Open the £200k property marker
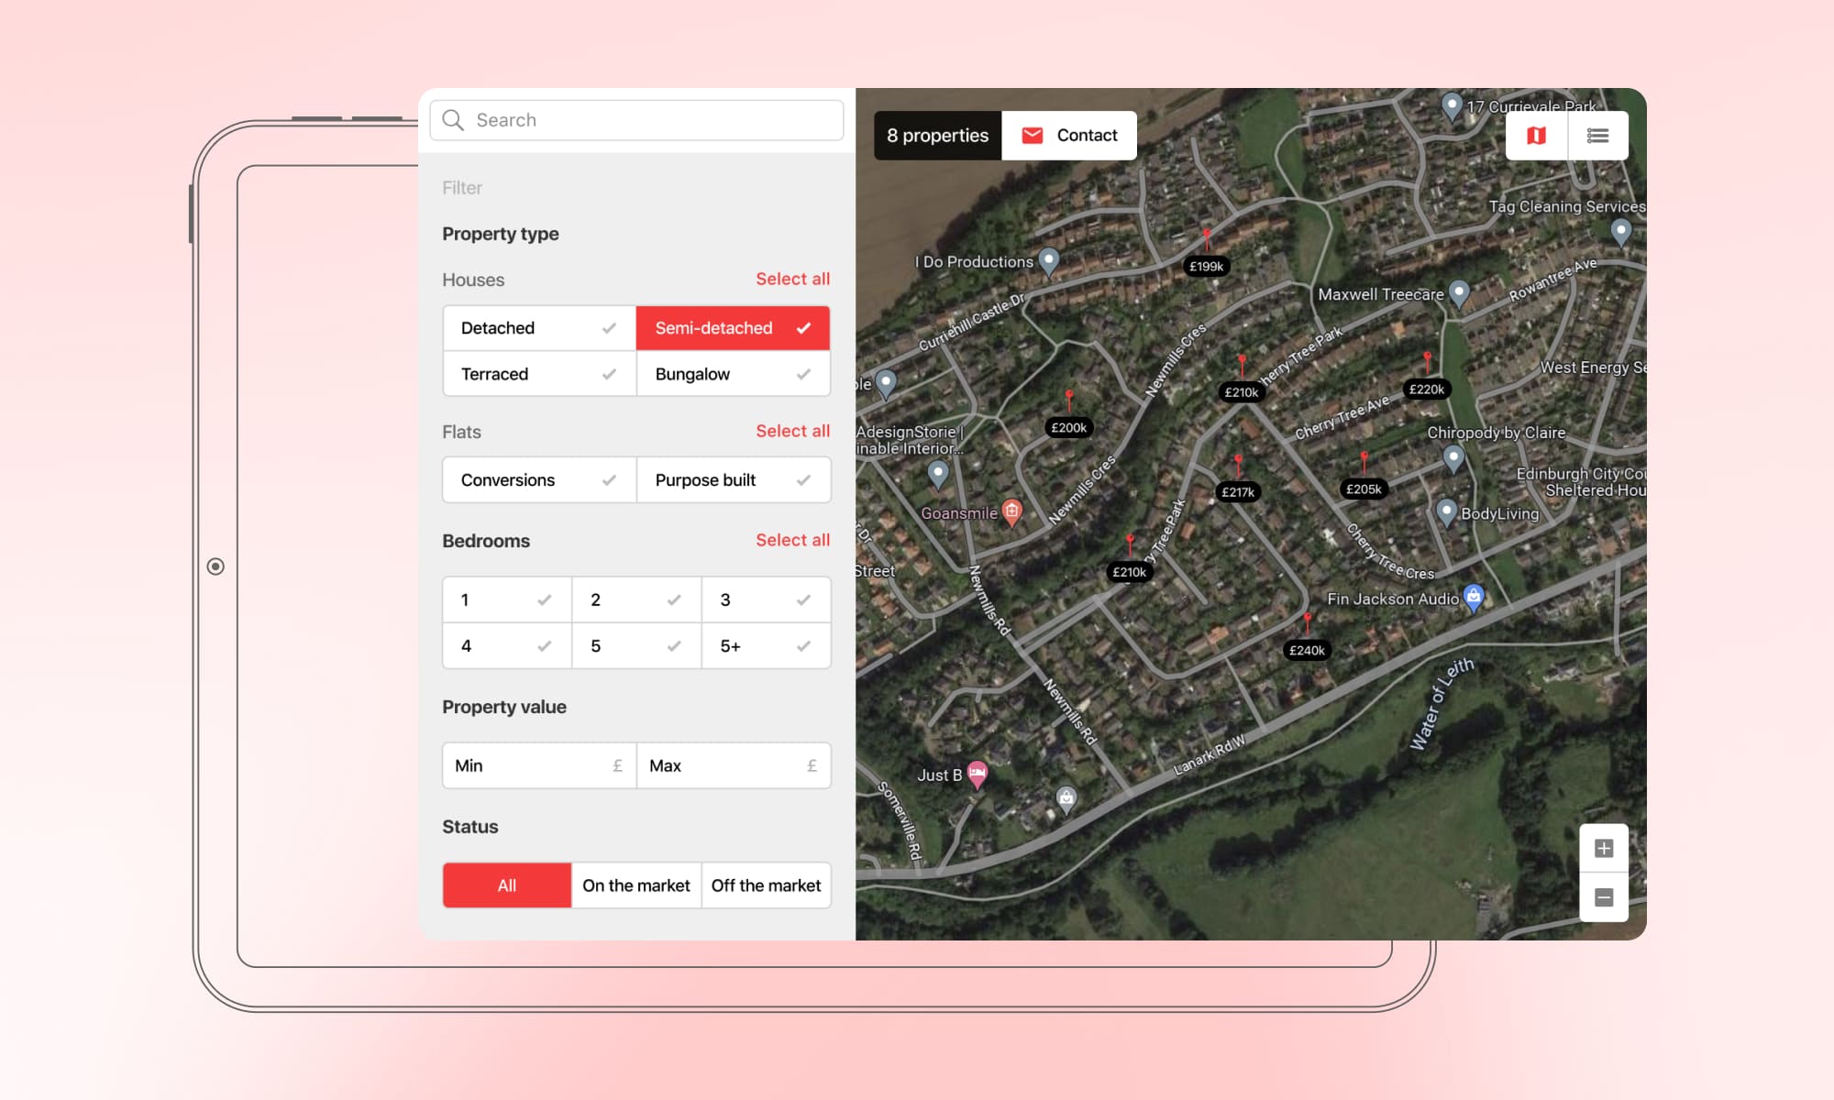 tap(1068, 427)
